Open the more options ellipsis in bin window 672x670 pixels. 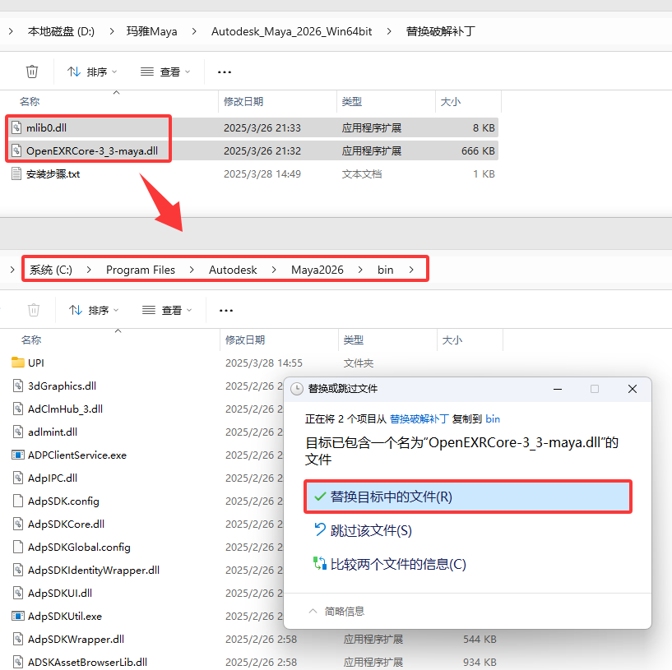[x=226, y=310]
